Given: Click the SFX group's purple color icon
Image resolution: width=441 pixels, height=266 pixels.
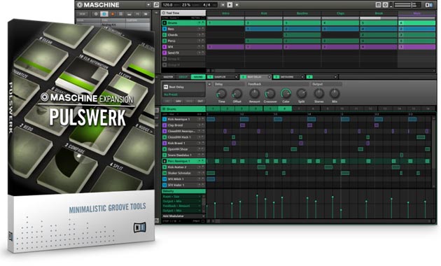Looking at the screenshot, I should 164,47.
